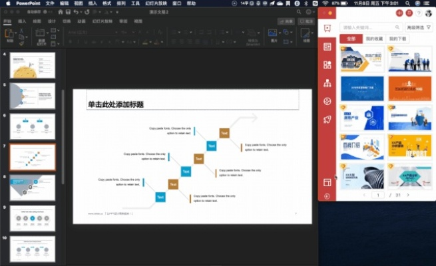Open the shapes grid icon in red sidebar
436x266 pixels.
point(327,65)
